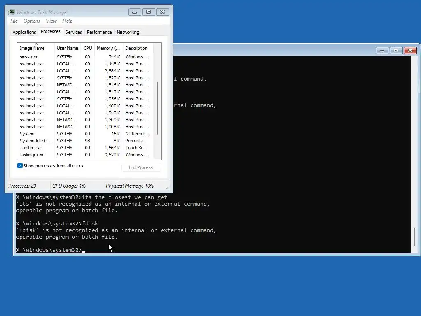Click Physical Memory: 10% status entry
Screen dimensions: 421x316
point(130,186)
